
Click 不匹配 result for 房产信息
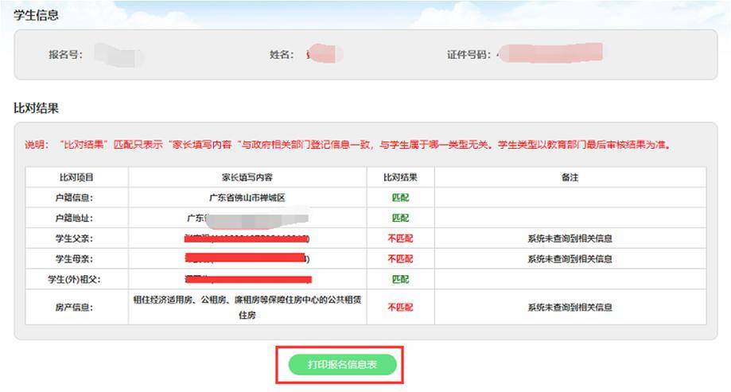point(400,307)
